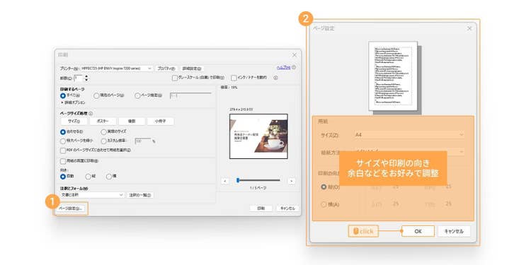Open ページ設定 button at dialog bottom
The image size is (531, 265).
click(x=70, y=208)
